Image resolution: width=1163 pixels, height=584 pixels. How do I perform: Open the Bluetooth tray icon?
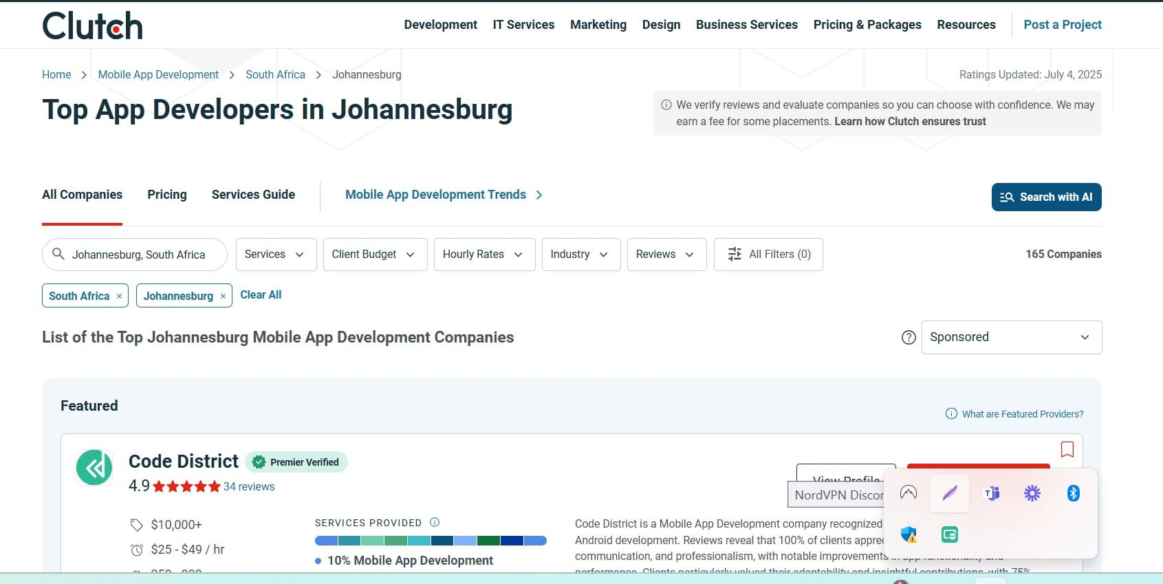pyautogui.click(x=1073, y=493)
